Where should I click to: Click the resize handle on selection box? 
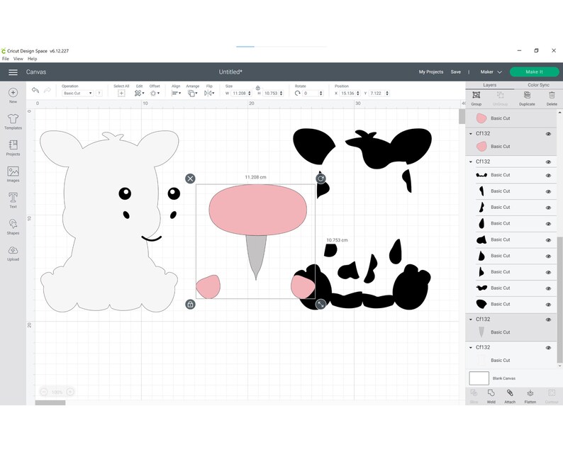pyautogui.click(x=320, y=304)
